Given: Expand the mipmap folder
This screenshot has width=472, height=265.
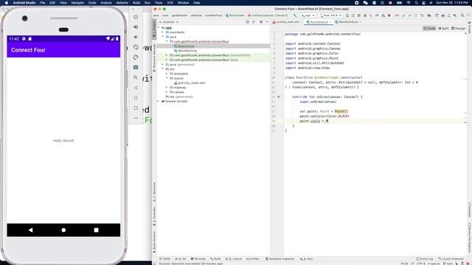Looking at the screenshot, I should pyautogui.click(x=167, y=88).
